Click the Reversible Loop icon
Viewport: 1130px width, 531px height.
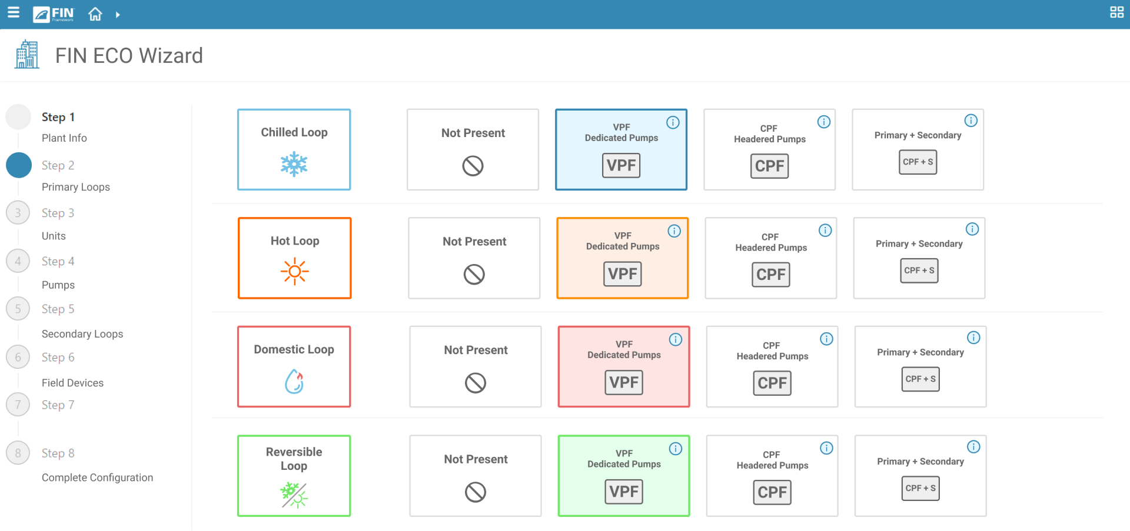tap(294, 494)
